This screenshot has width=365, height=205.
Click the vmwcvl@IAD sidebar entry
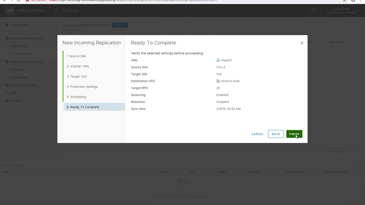pyautogui.click(x=20, y=25)
